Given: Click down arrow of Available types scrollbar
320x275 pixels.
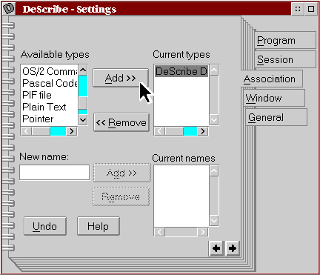Looking at the screenshot, I should coord(83,120).
